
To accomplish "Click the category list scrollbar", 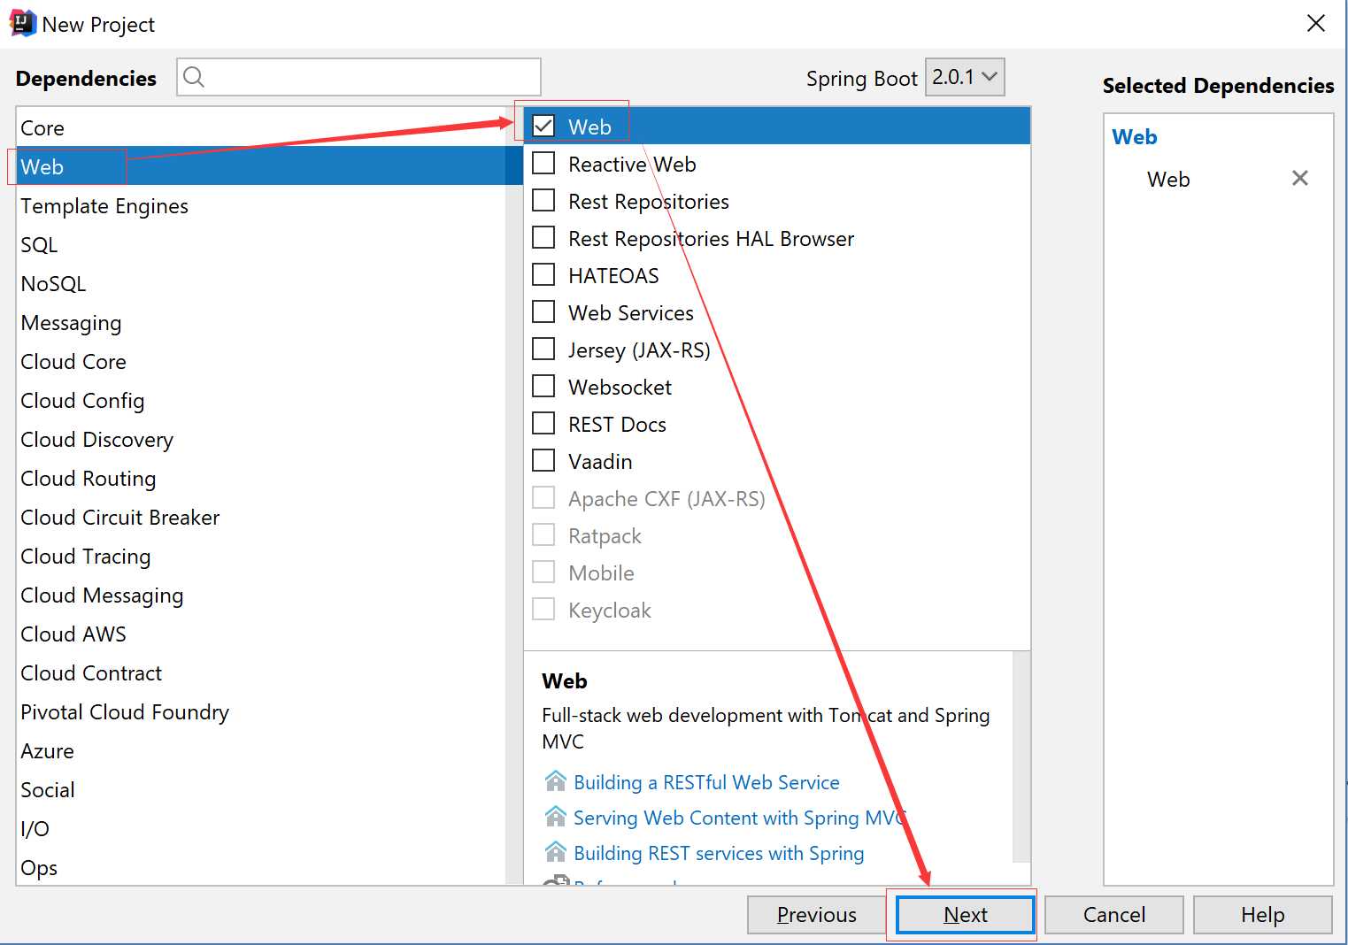I will (514, 496).
